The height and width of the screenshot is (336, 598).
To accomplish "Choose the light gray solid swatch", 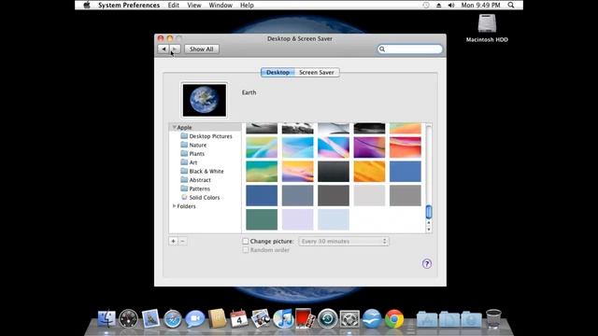I will [369, 195].
